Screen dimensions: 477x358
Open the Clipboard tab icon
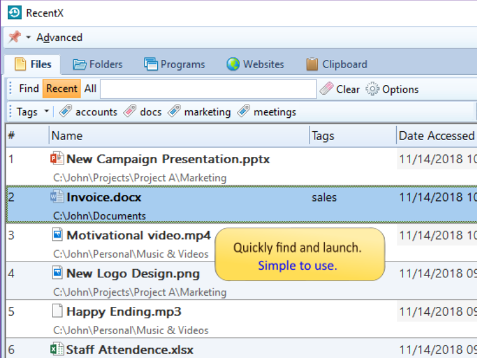pos(312,64)
